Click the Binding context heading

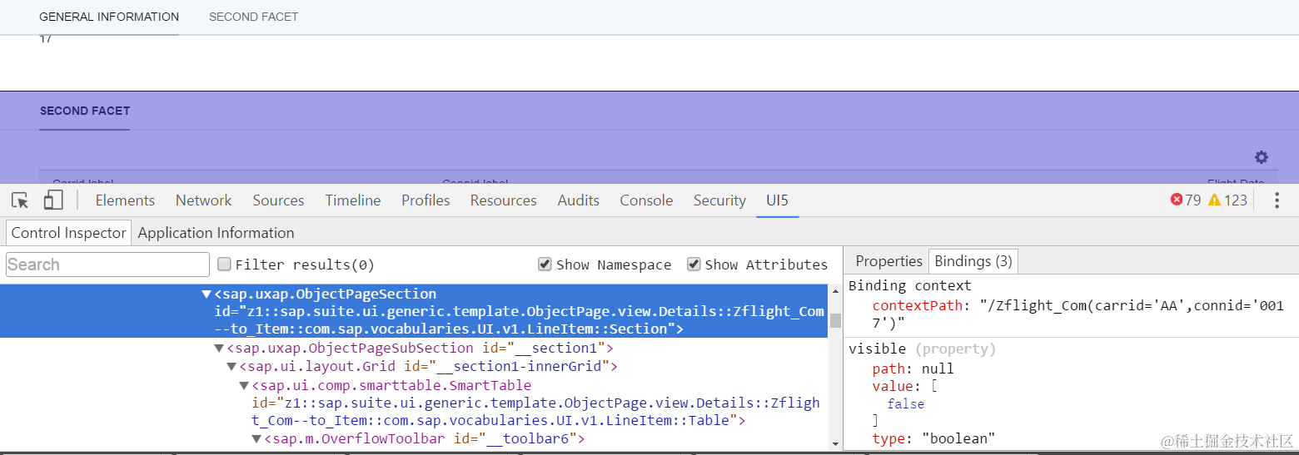[909, 286]
